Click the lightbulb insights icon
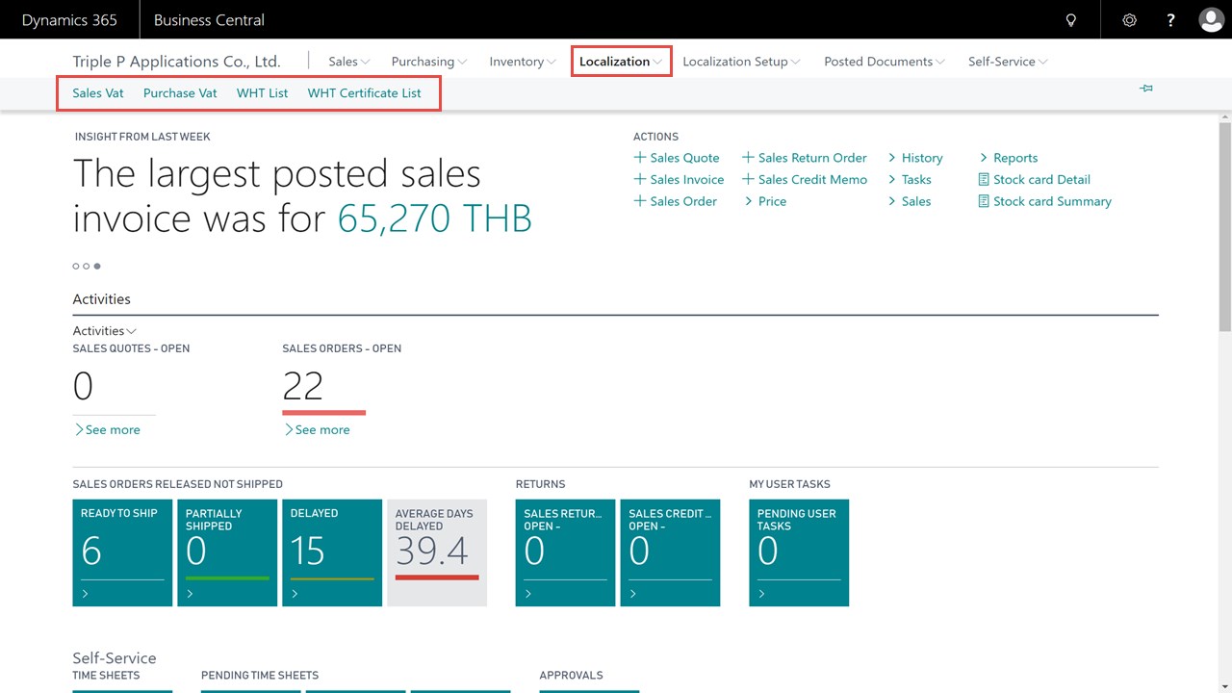Image resolution: width=1232 pixels, height=693 pixels. [x=1070, y=20]
